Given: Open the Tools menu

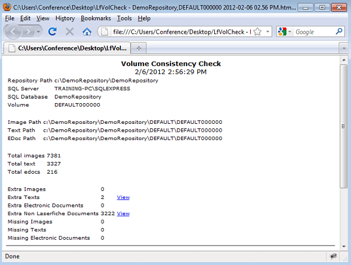Looking at the screenshot, I should pyautogui.click(x=124, y=18).
